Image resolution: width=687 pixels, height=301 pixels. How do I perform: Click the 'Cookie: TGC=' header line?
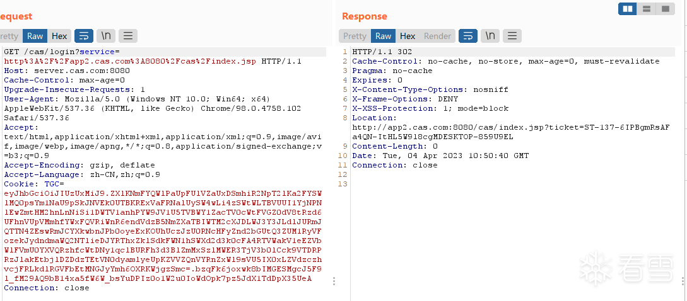pyautogui.click(x=34, y=184)
